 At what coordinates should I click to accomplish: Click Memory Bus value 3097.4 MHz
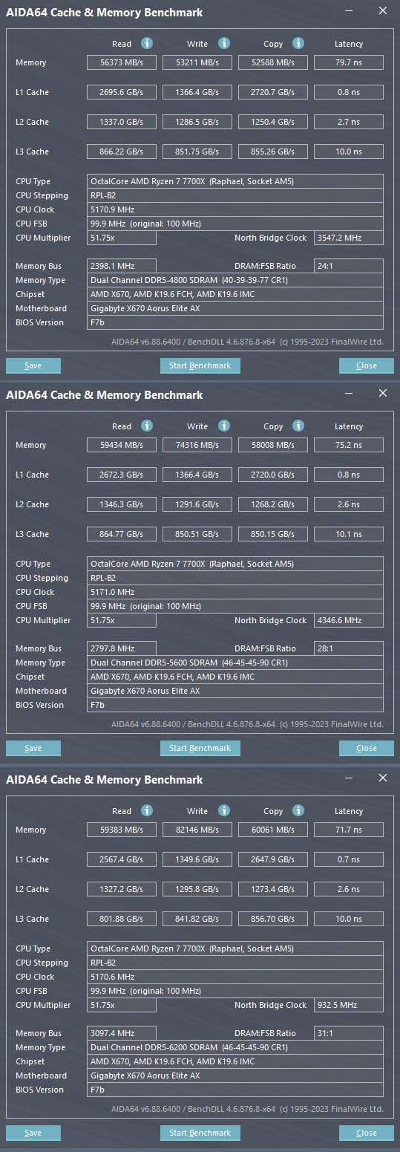click(x=122, y=1033)
